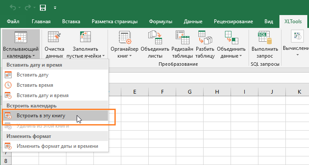
Task: Click the Заполнить пустые ячейки icon
Action: tap(85, 37)
